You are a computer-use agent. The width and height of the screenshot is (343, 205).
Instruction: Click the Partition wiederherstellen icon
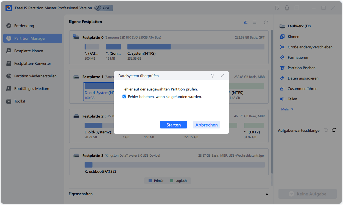click(x=9, y=76)
